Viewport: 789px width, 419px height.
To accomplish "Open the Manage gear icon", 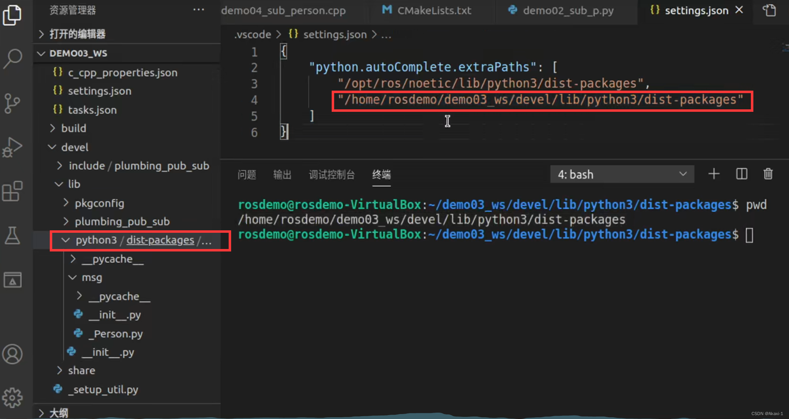I will click(12, 398).
